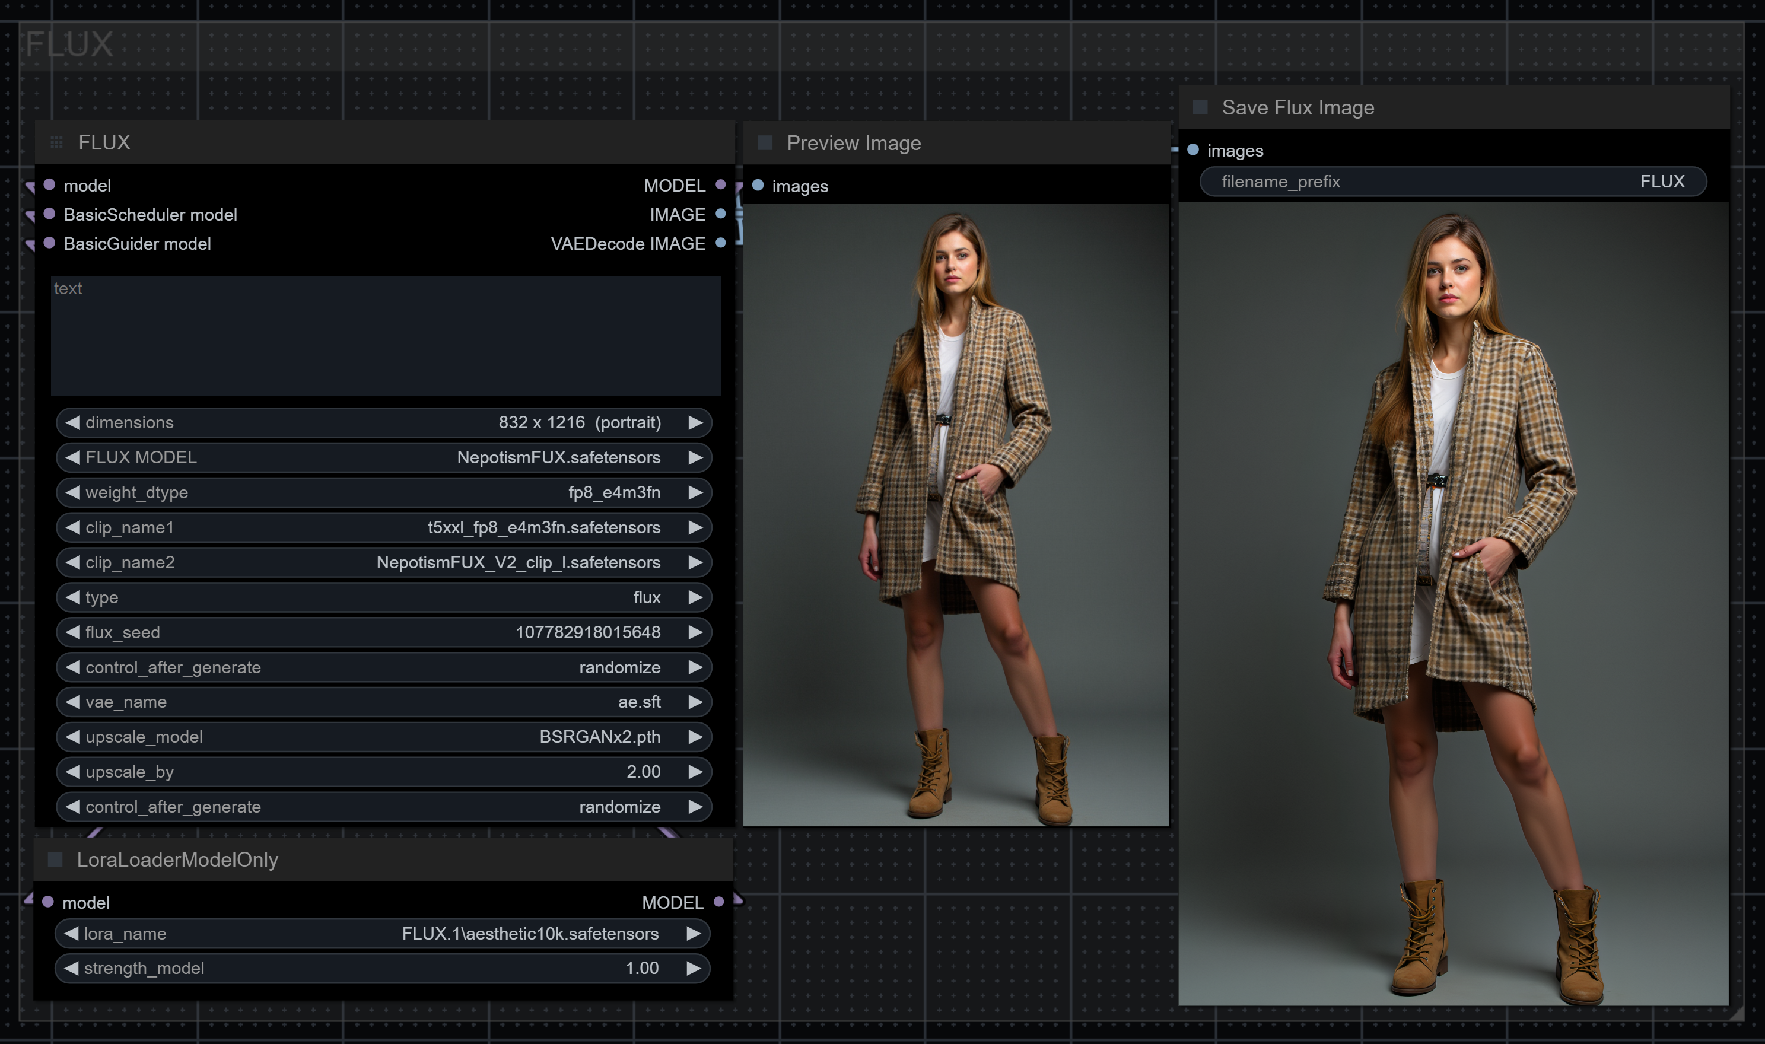
Task: Collapse the LoraLoaderModelOnly node
Action: coord(56,859)
